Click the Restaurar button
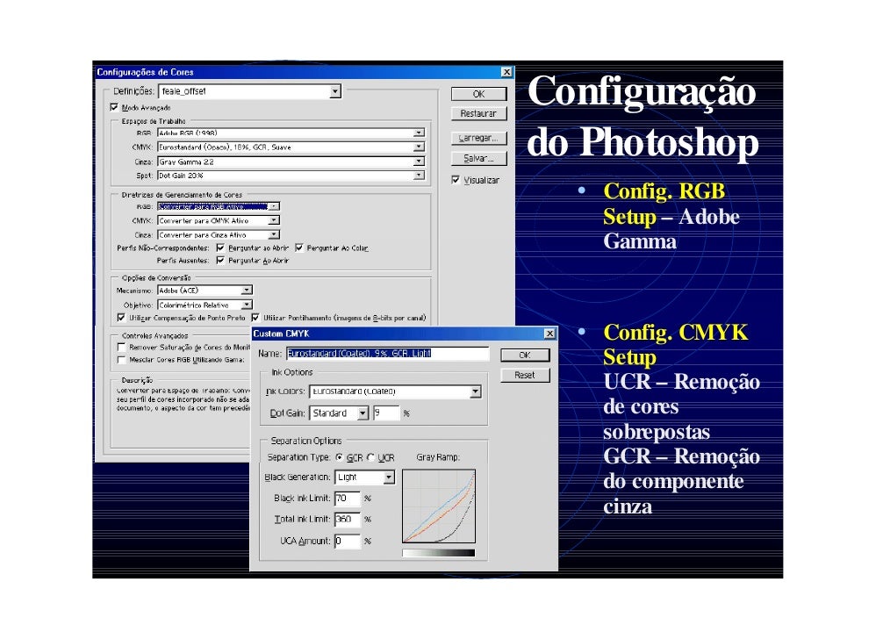This screenshot has height=639, width=876. 478,113
